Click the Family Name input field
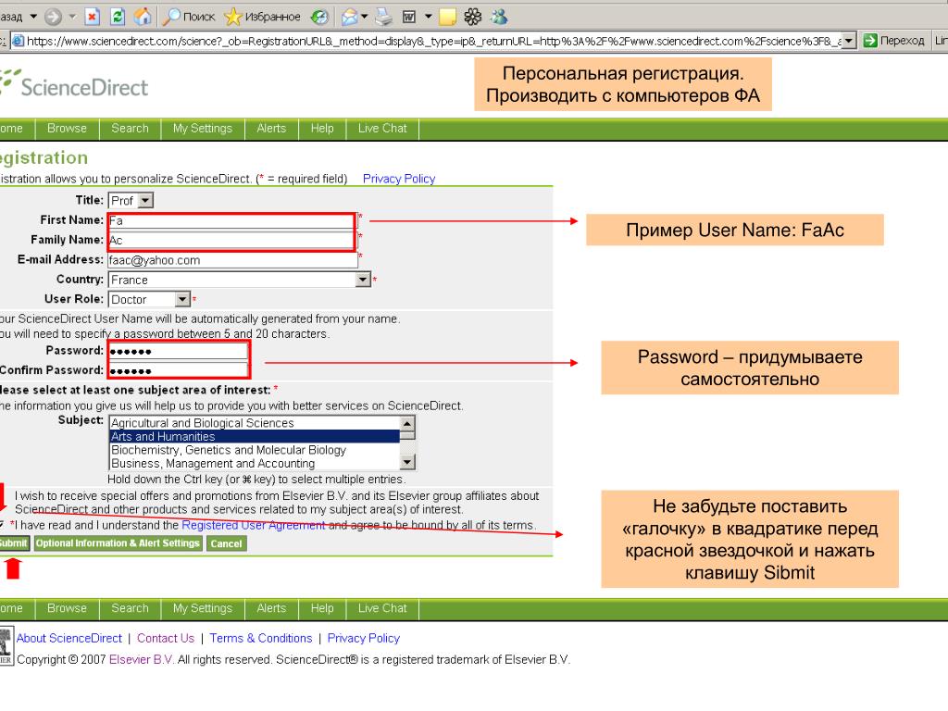 (x=232, y=240)
